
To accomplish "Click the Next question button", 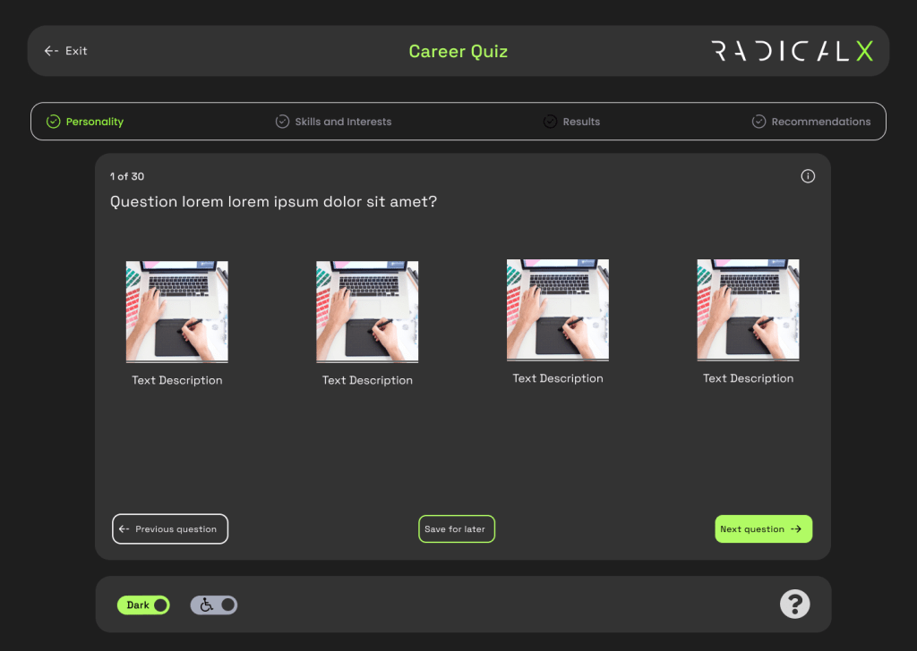I will click(763, 528).
